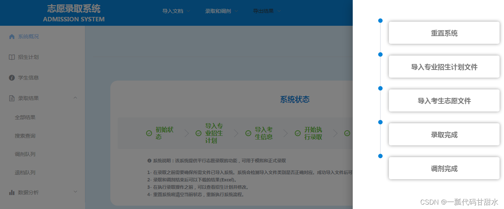This screenshot has height=209, width=504.
Task: Expand the 数据分析 submenu arrow
Action: pyautogui.click(x=75, y=192)
